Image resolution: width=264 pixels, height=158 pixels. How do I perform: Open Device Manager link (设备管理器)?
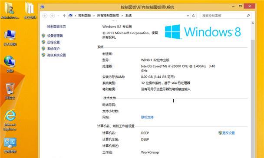click(55, 36)
